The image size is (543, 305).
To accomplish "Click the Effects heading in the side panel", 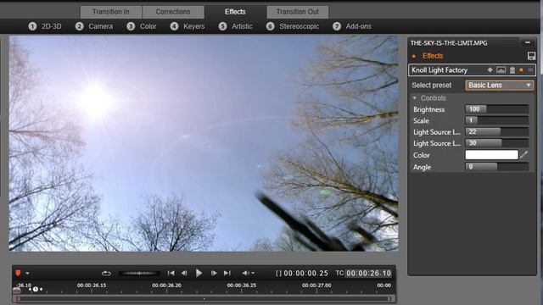I will (433, 56).
